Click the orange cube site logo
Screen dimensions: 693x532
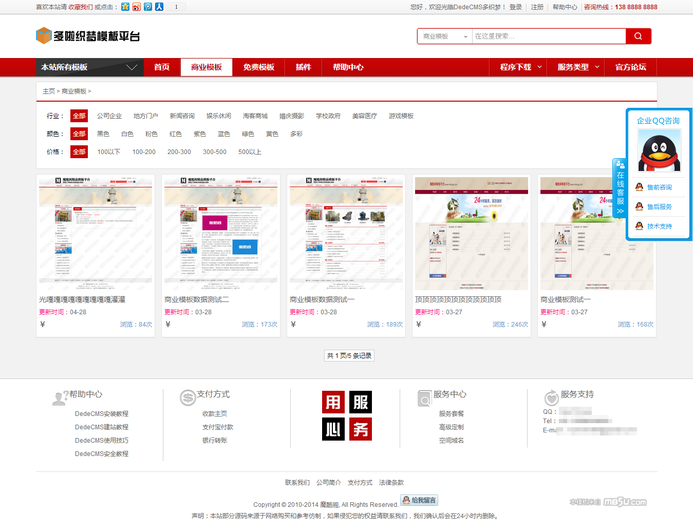(44, 36)
